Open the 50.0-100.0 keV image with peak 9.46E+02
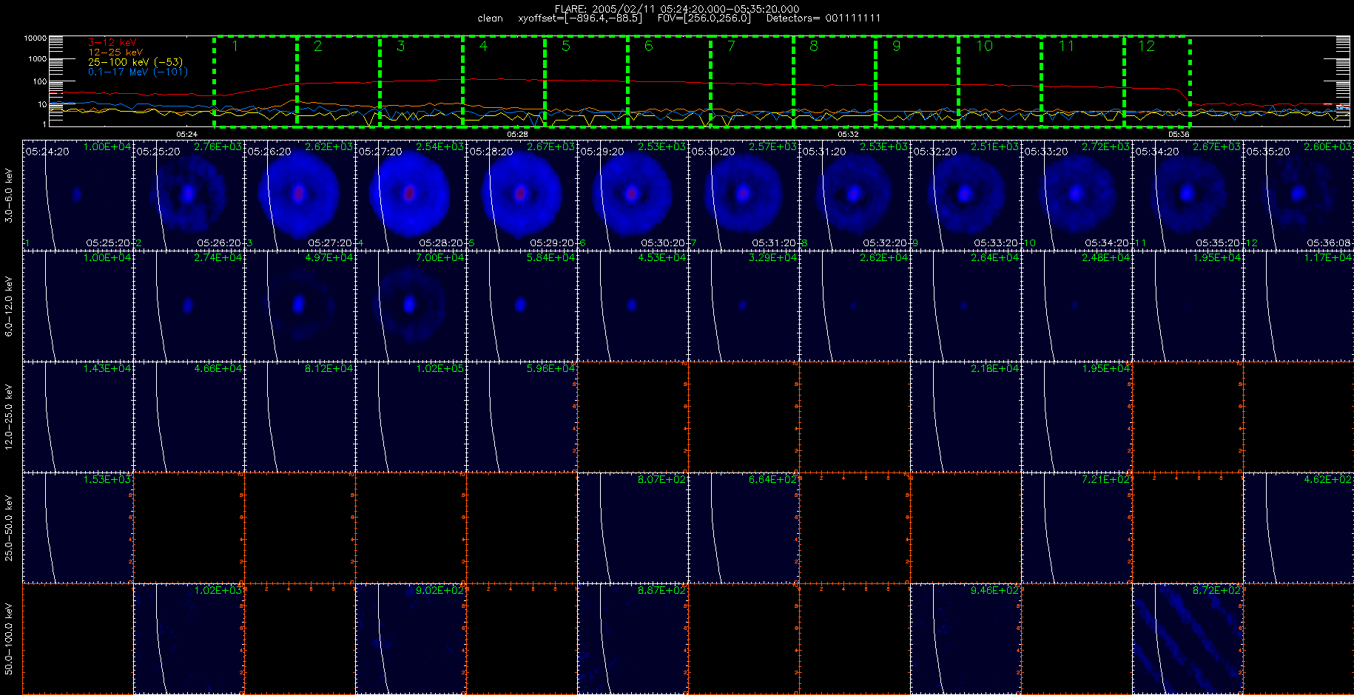1354x695 pixels. pos(966,639)
